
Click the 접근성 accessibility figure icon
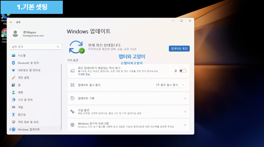(x=13, y=114)
